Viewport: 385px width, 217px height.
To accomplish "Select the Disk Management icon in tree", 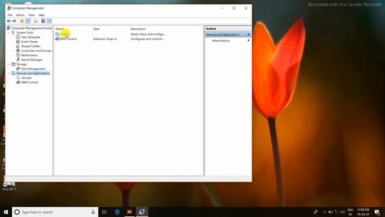I will [x=18, y=69].
